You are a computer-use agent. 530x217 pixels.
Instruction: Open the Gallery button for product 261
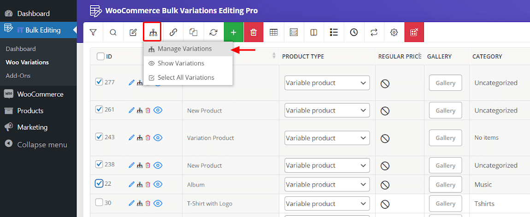tap(446, 111)
